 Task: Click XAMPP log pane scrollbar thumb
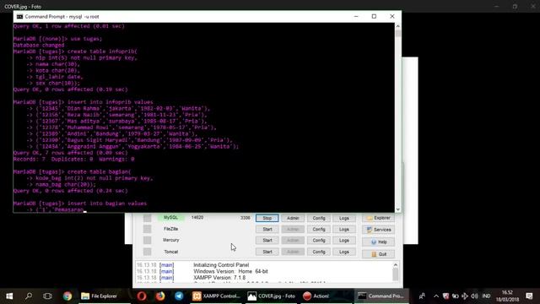396,274
